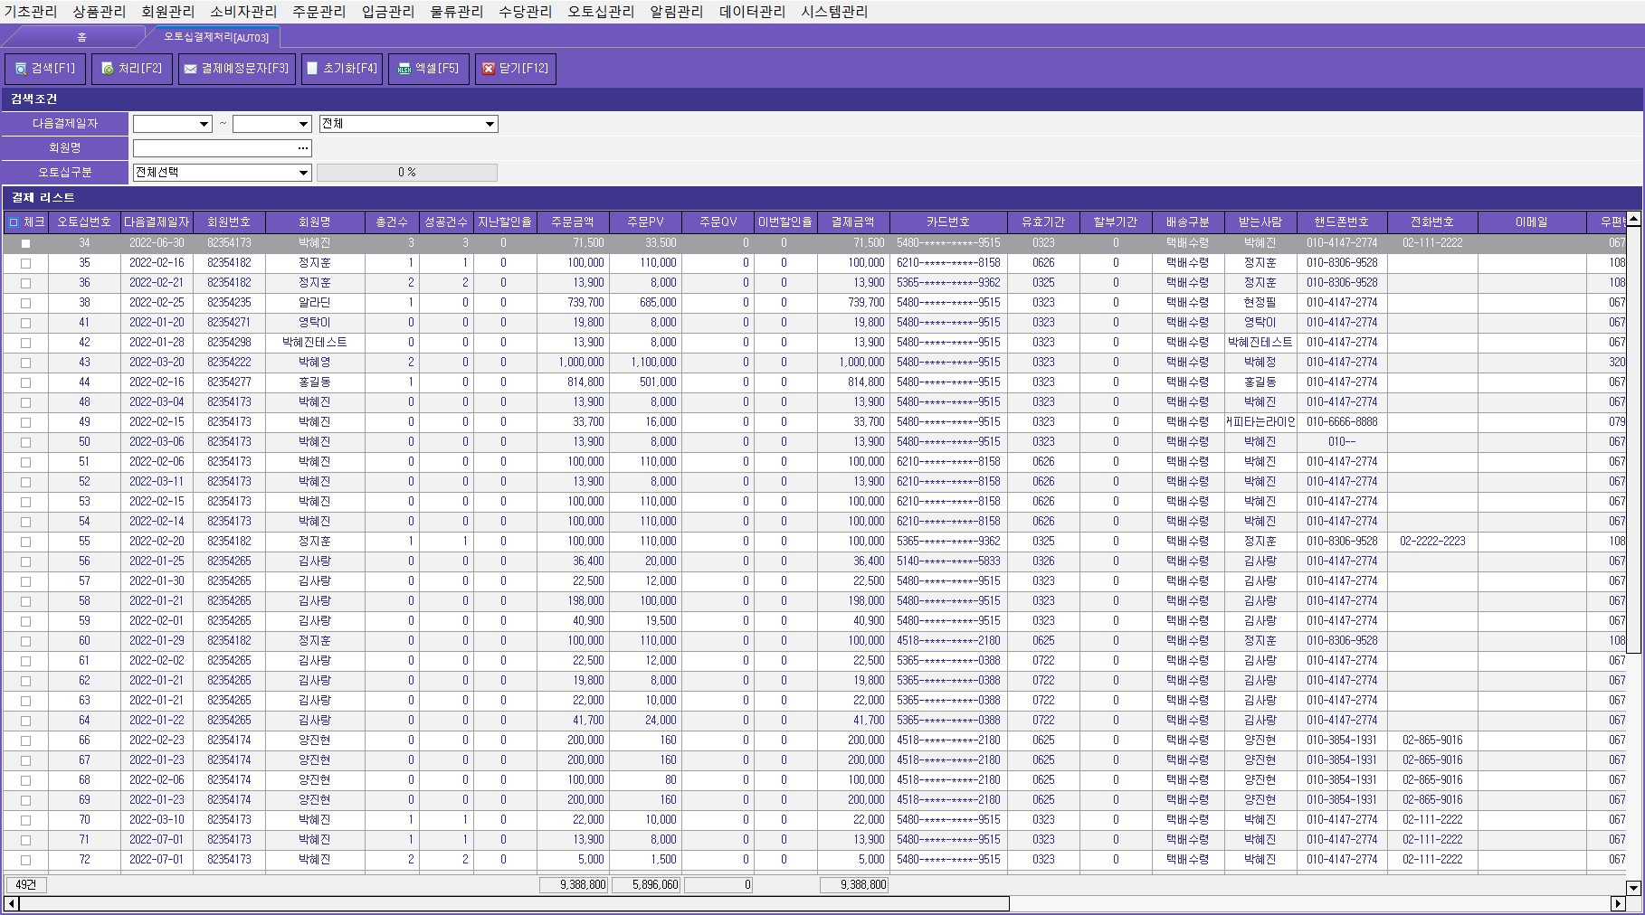Select the 홍길동 회원명 cell in row 44

coord(315,382)
